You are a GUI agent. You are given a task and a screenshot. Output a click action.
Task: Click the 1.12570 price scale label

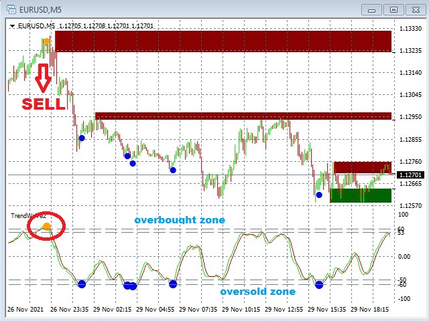tap(410, 205)
